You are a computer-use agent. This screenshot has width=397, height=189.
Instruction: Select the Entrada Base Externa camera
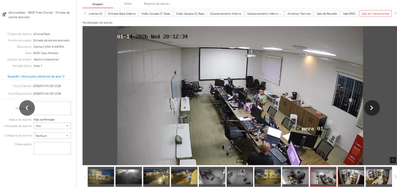click(x=122, y=14)
